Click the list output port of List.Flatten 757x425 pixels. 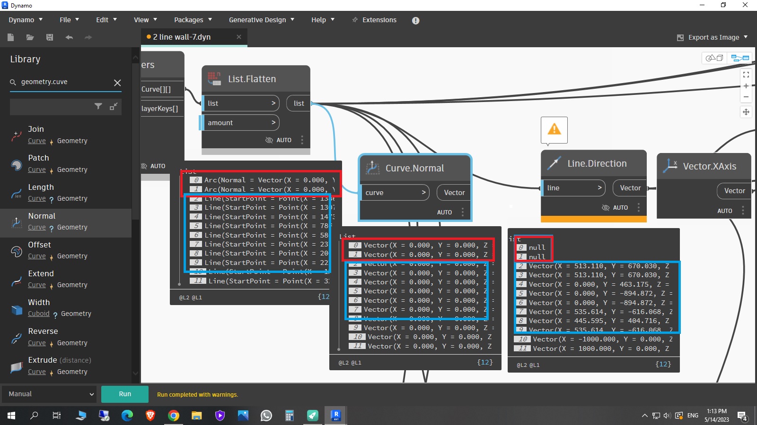coord(299,103)
